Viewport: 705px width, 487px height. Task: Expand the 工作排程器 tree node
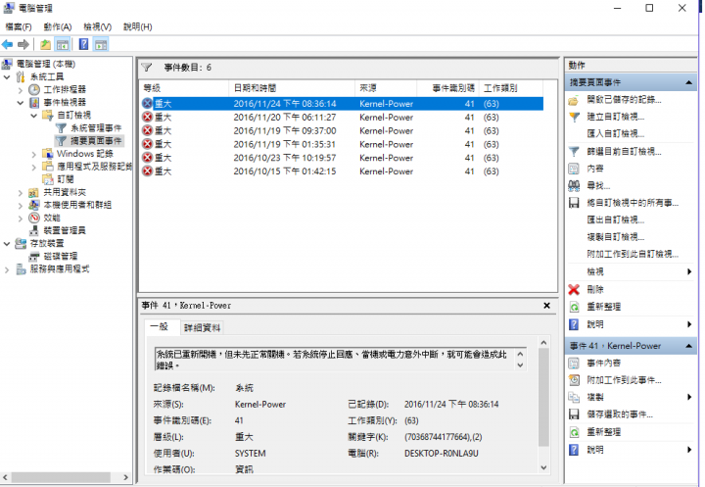21,90
